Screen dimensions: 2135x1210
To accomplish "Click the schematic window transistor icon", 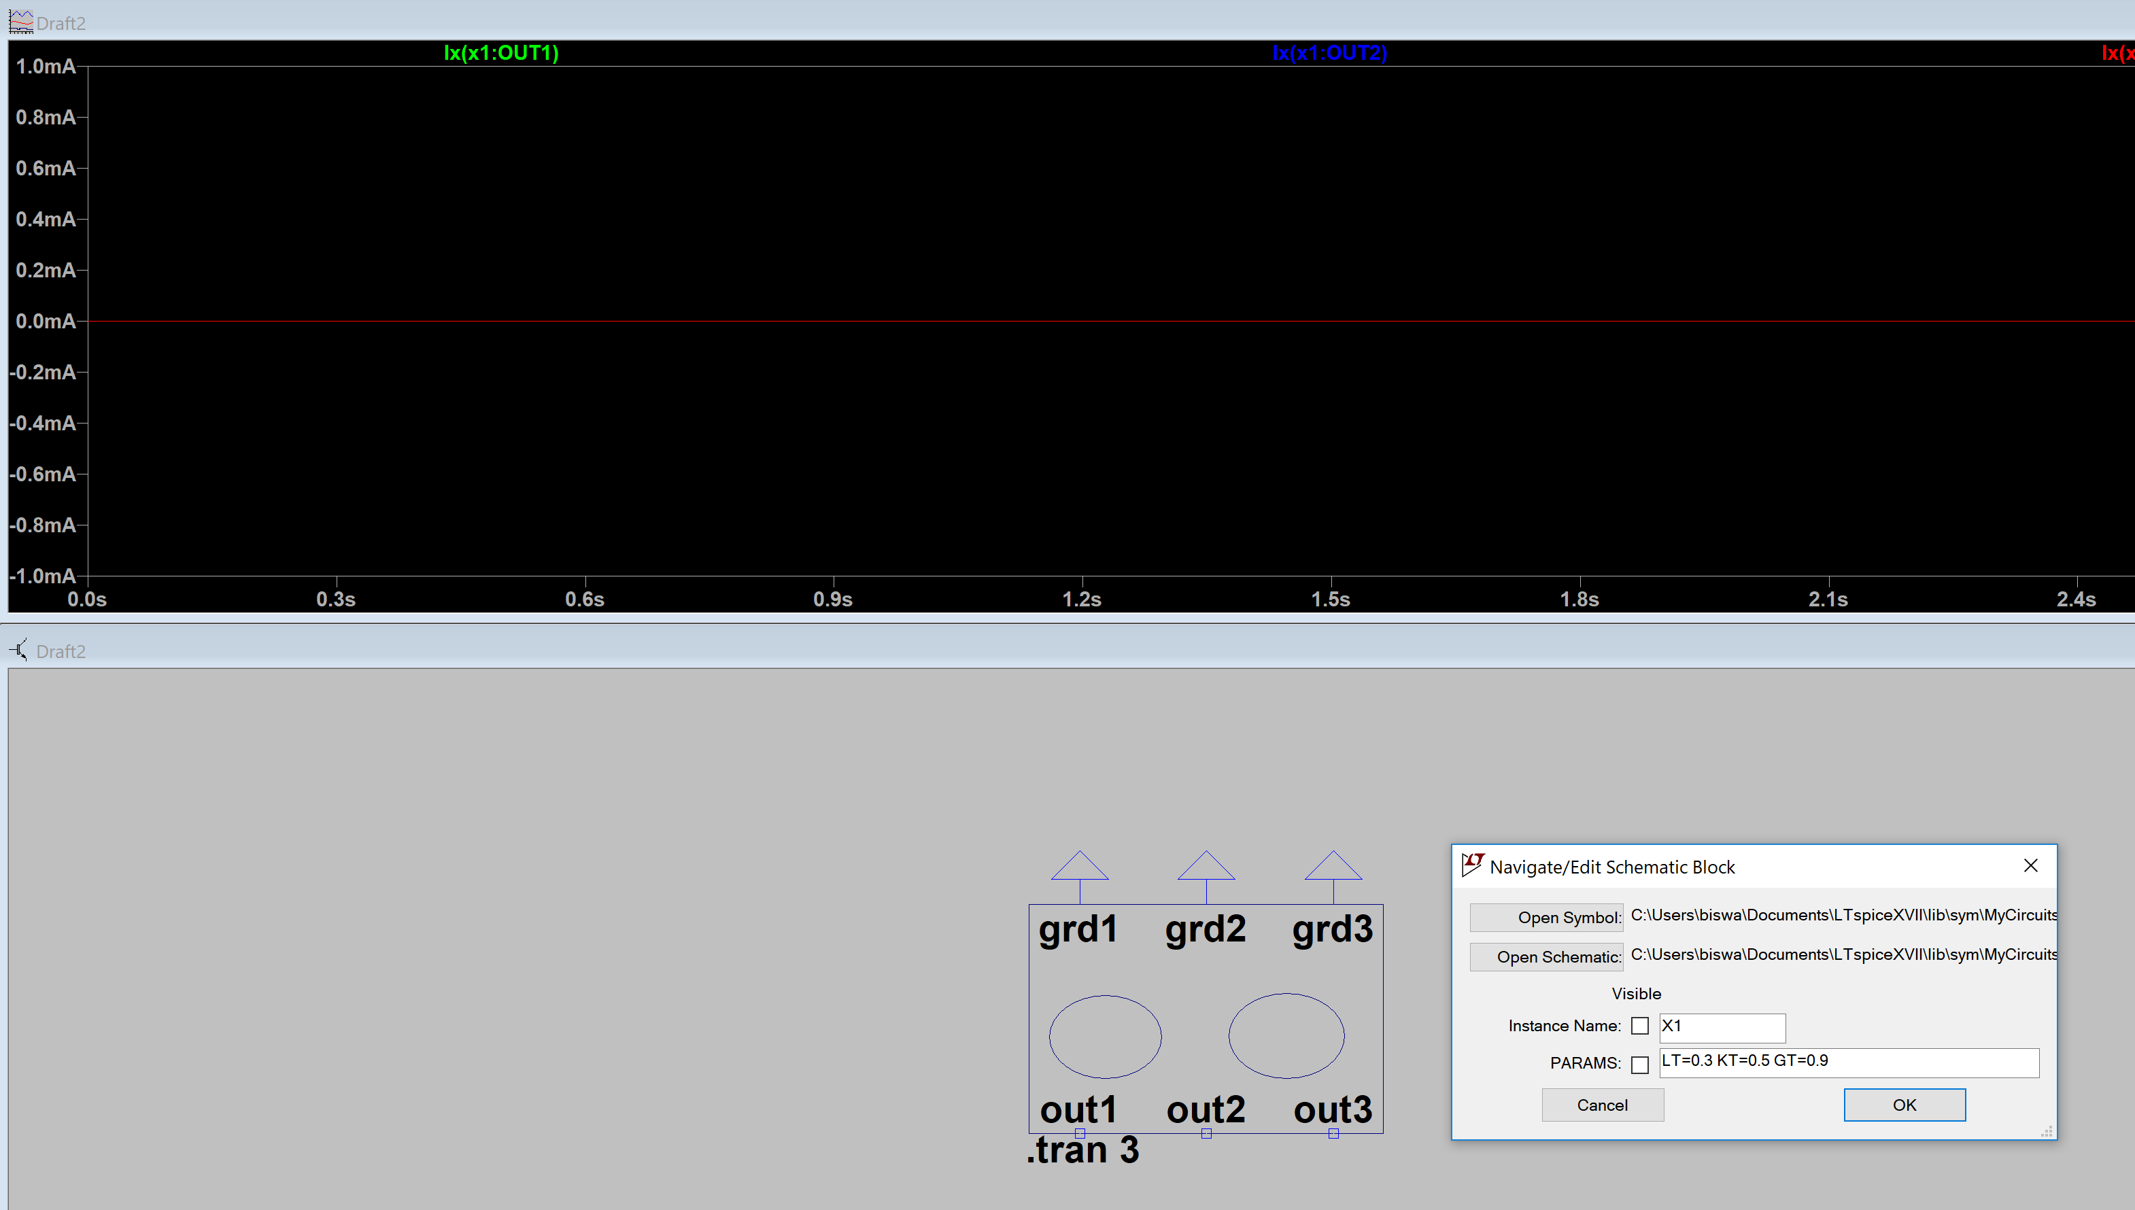I will pyautogui.click(x=19, y=650).
